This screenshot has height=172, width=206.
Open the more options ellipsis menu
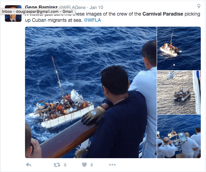click(112, 165)
